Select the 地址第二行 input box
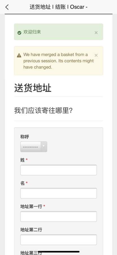This screenshot has width=117, height=255. click(59, 240)
